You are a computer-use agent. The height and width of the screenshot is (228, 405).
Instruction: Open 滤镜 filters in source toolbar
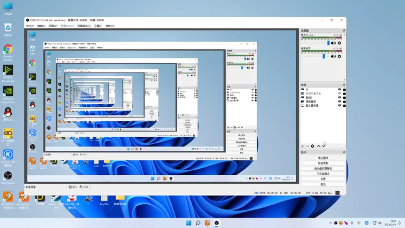pos(84,187)
